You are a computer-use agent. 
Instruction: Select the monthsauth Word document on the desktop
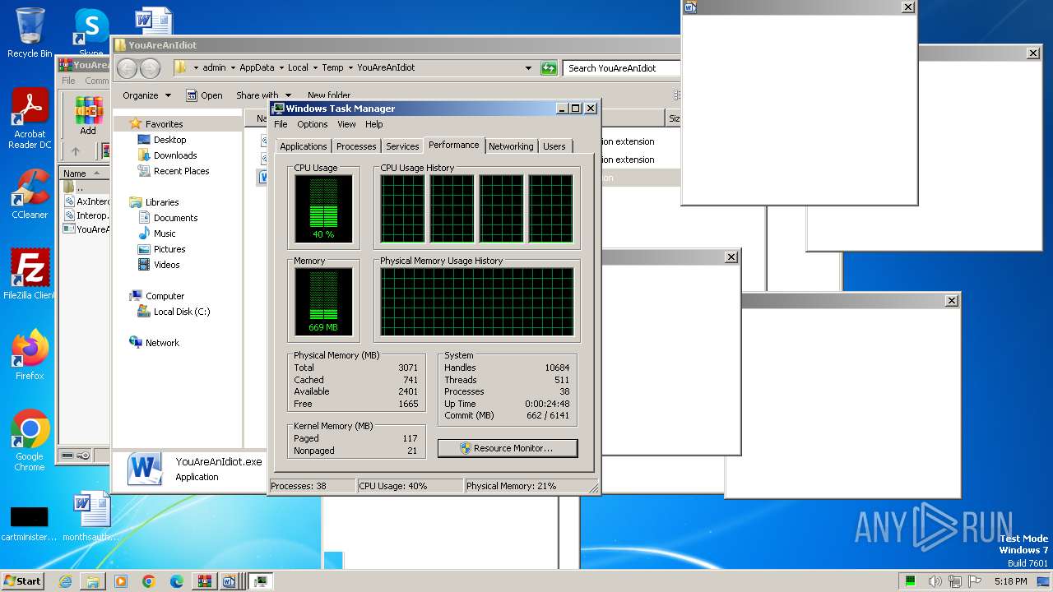click(92, 516)
